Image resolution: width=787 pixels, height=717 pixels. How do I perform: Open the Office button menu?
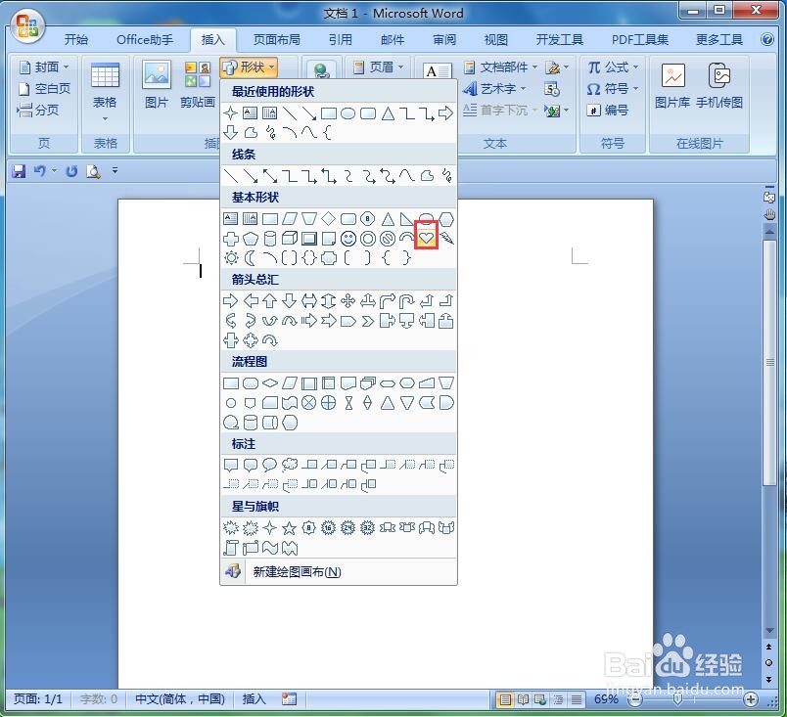coord(27,25)
